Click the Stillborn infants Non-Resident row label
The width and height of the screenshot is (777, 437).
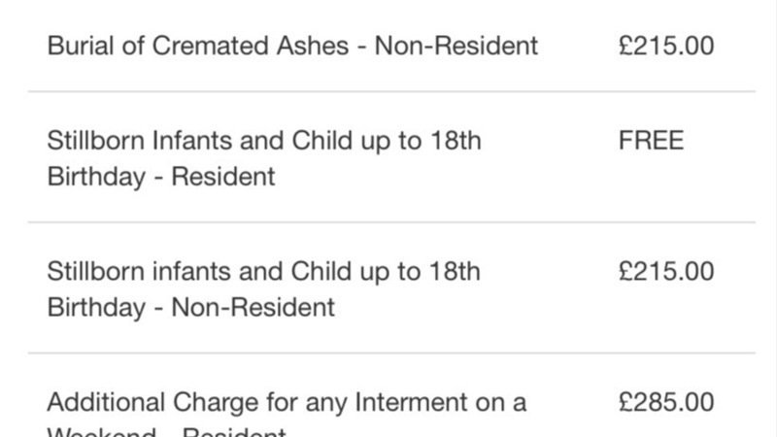(x=263, y=289)
